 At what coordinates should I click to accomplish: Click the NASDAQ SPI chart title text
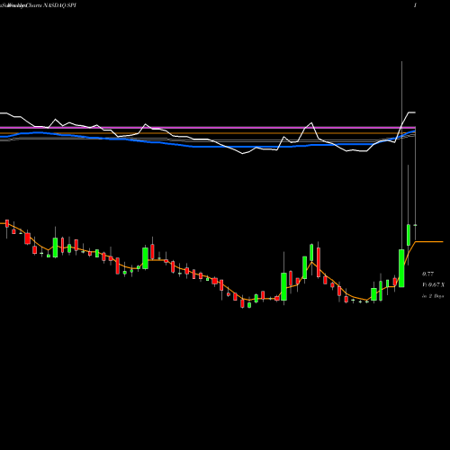(x=38, y=5)
